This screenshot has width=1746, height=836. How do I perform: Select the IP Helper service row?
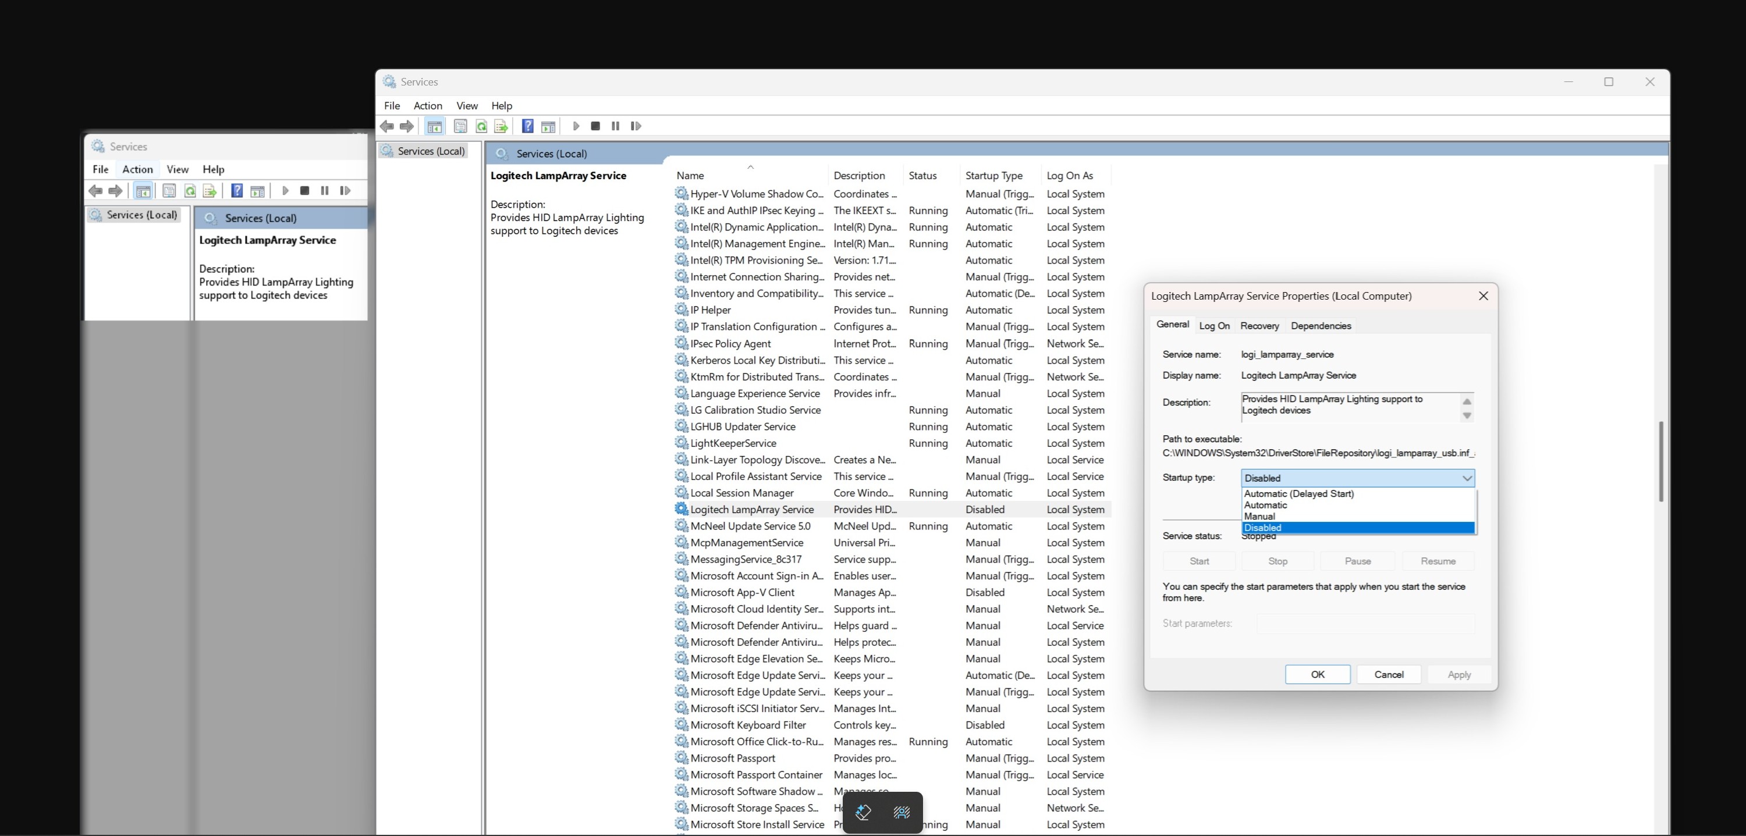[892, 310]
